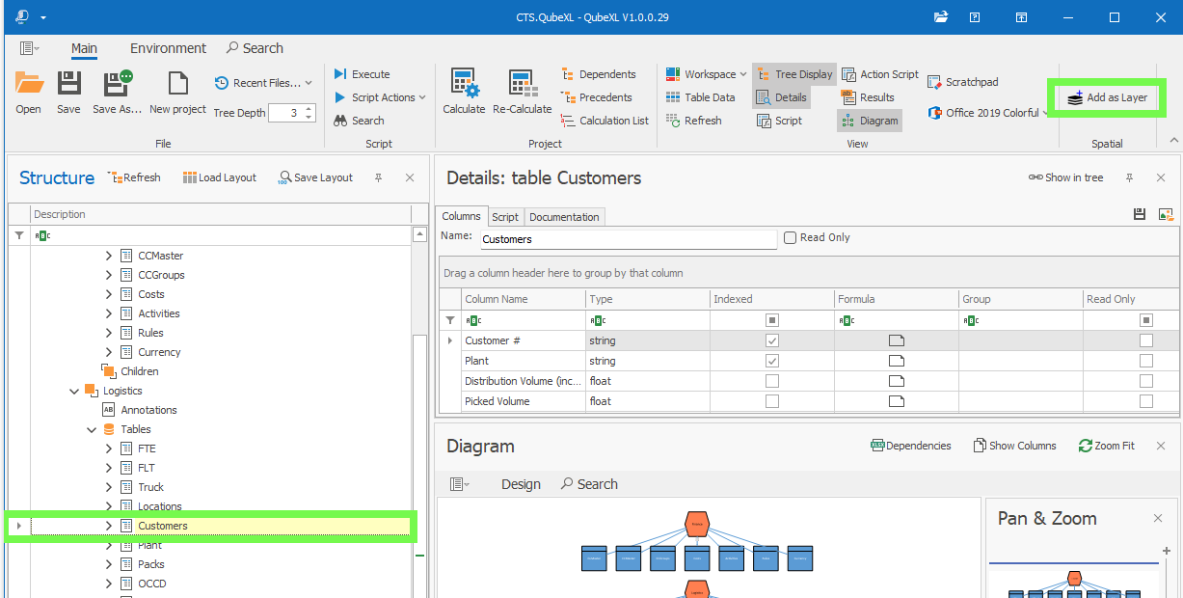The height and width of the screenshot is (598, 1183).
Task: Toggle the Read Only checkbox beside Name
Action: pyautogui.click(x=791, y=238)
